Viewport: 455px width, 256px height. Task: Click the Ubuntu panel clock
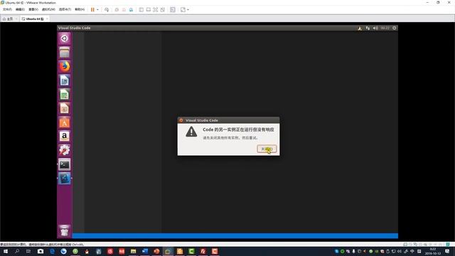385,28
